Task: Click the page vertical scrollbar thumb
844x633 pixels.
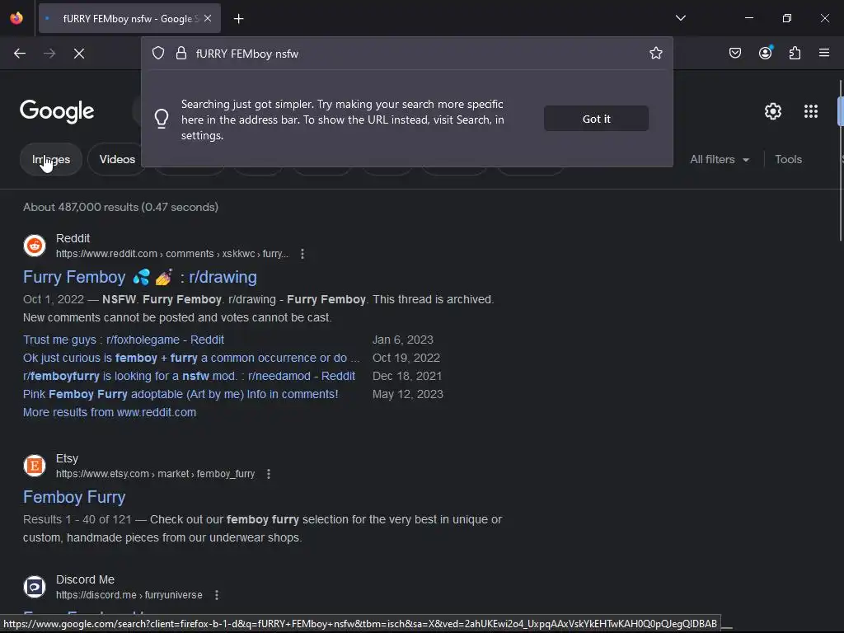Action: pyautogui.click(x=841, y=161)
